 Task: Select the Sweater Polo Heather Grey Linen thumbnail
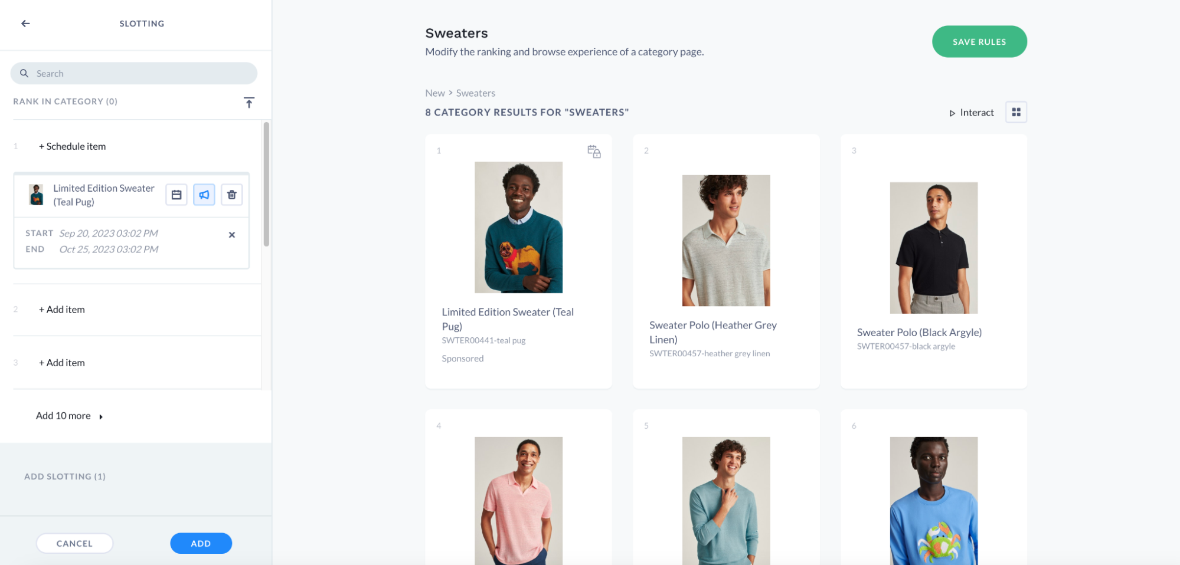pyautogui.click(x=725, y=241)
